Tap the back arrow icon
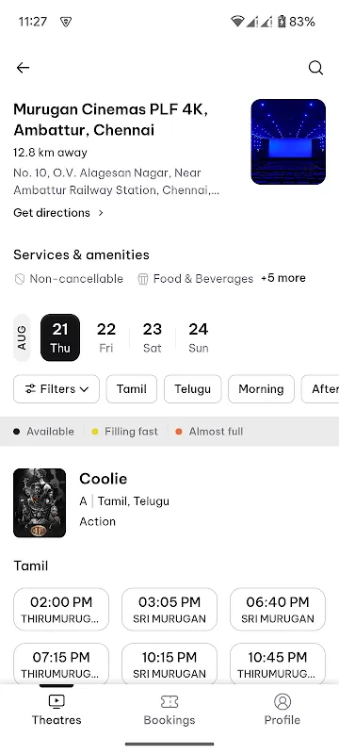Viewport: 339px width, 754px height. [23, 68]
